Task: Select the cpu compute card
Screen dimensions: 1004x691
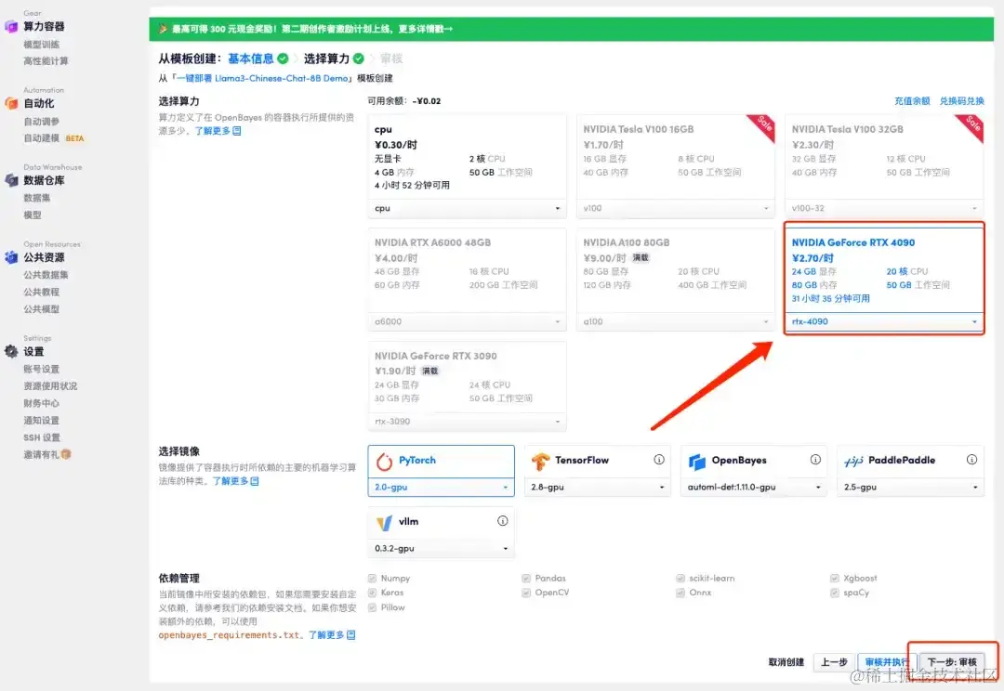Action: tap(468, 166)
